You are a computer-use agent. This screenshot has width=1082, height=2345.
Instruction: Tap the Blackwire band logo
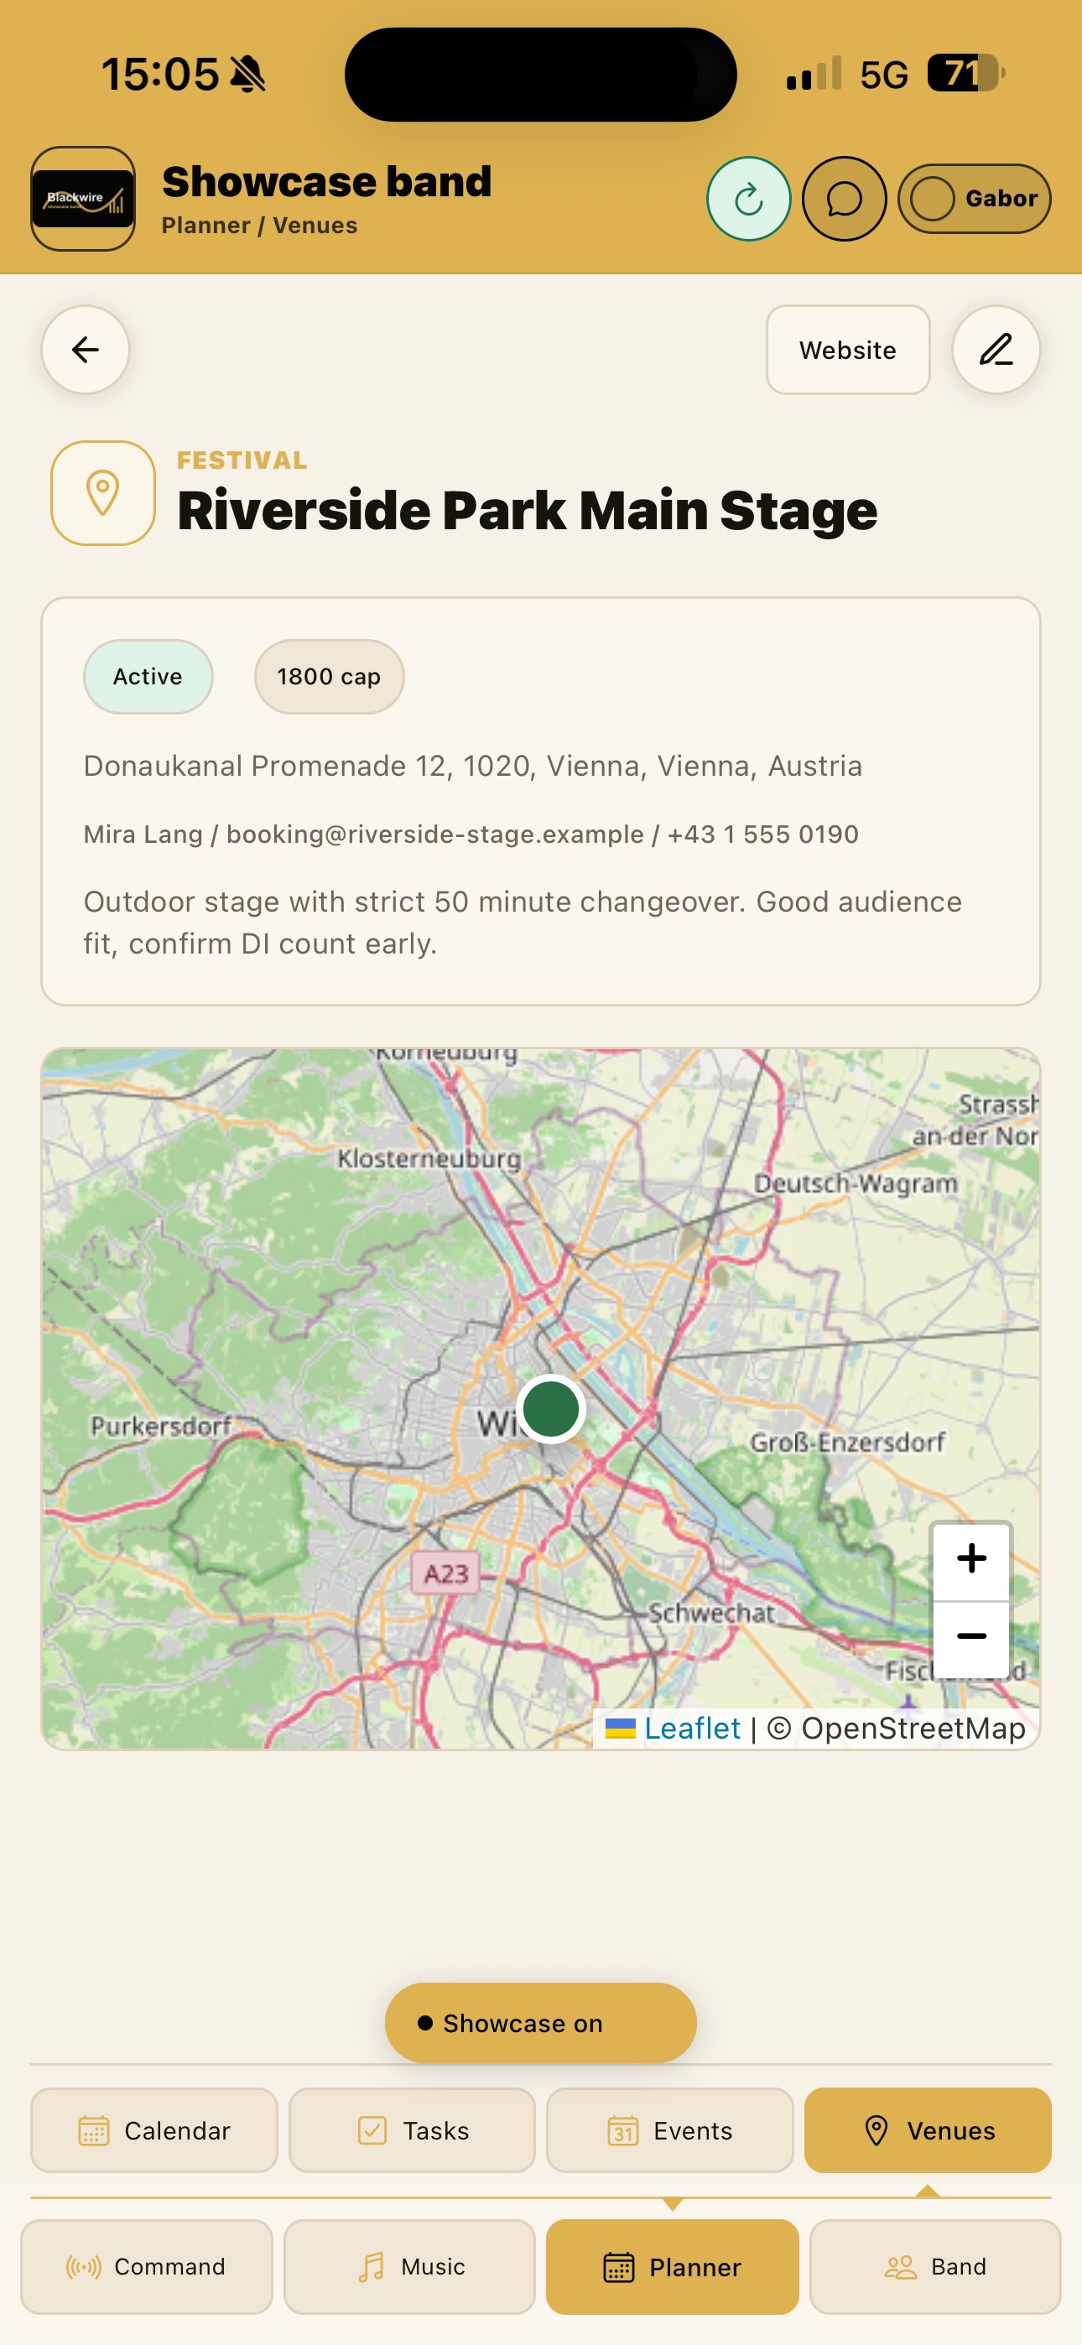tap(83, 199)
